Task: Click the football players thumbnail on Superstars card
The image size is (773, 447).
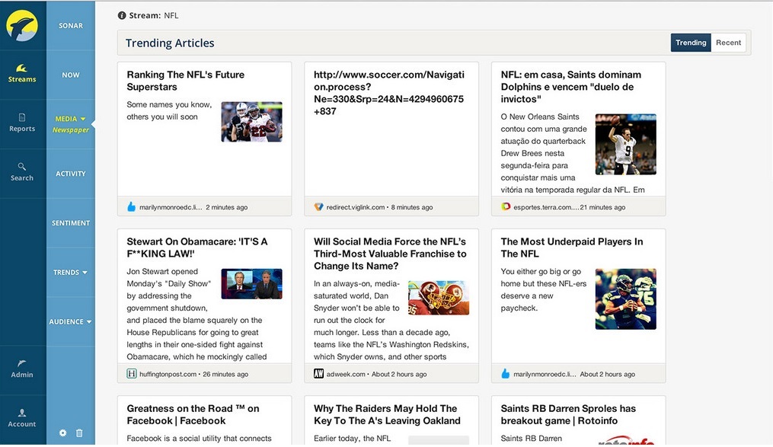Action: (251, 122)
